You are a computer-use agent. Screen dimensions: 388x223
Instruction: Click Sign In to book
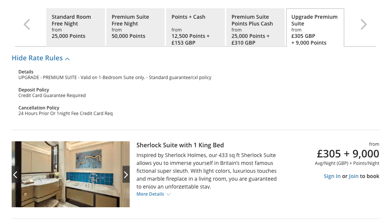pyautogui.click(x=332, y=176)
